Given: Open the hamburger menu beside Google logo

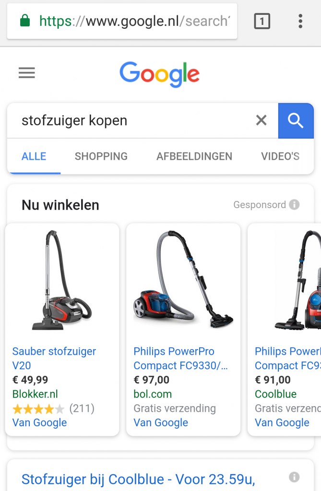Looking at the screenshot, I should click(x=27, y=73).
